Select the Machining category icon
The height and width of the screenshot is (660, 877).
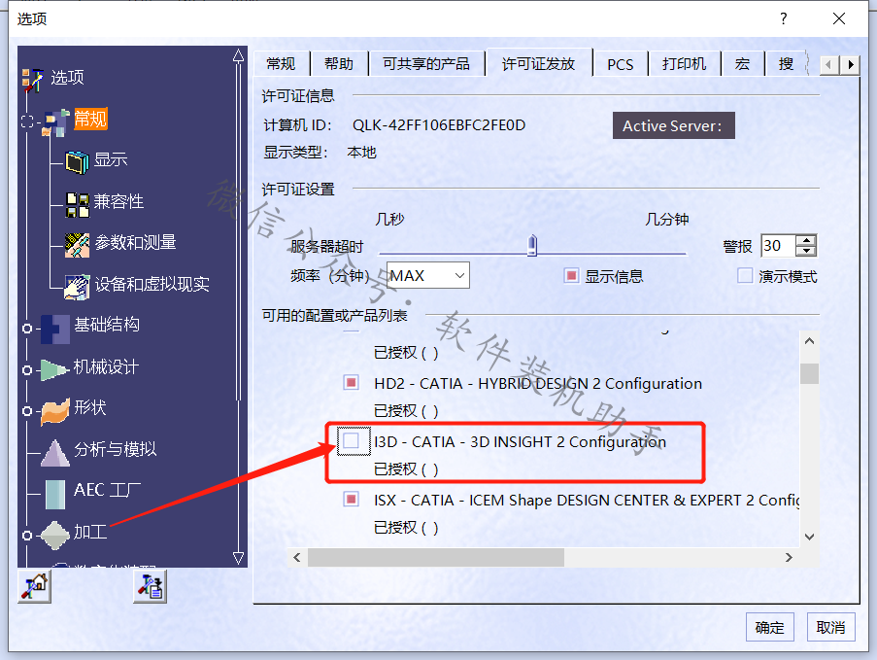pyautogui.click(x=54, y=536)
